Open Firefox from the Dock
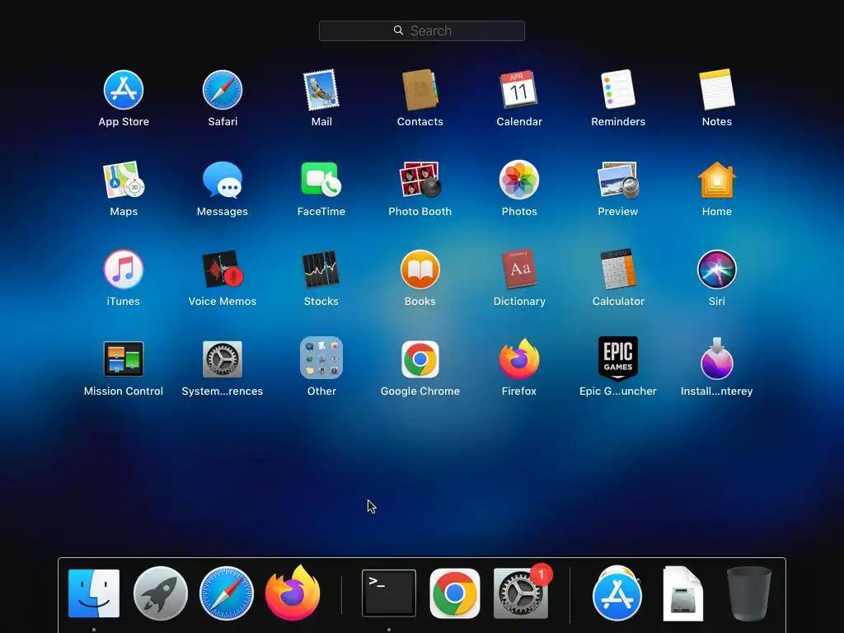 click(293, 593)
